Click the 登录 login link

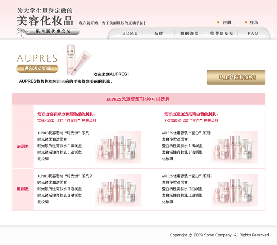click(x=254, y=23)
